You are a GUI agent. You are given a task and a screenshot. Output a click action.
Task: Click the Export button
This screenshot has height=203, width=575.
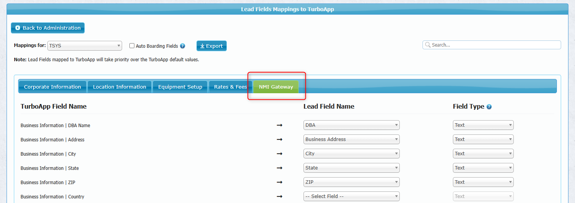[x=211, y=46]
